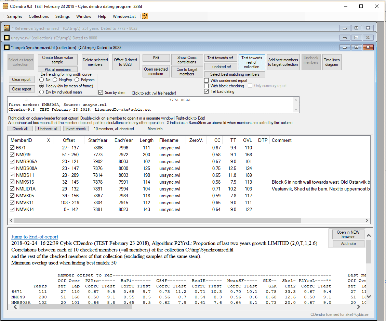
Task: Click Open in NEW browser button
Action: pos(348,234)
